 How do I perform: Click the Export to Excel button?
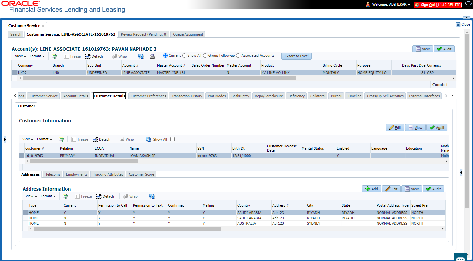(296, 56)
